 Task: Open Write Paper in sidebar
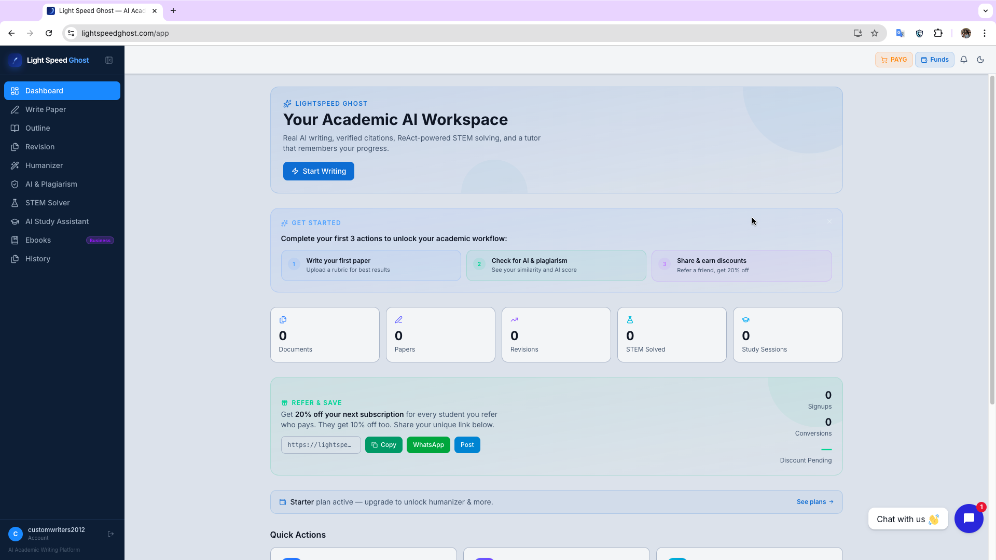62,109
